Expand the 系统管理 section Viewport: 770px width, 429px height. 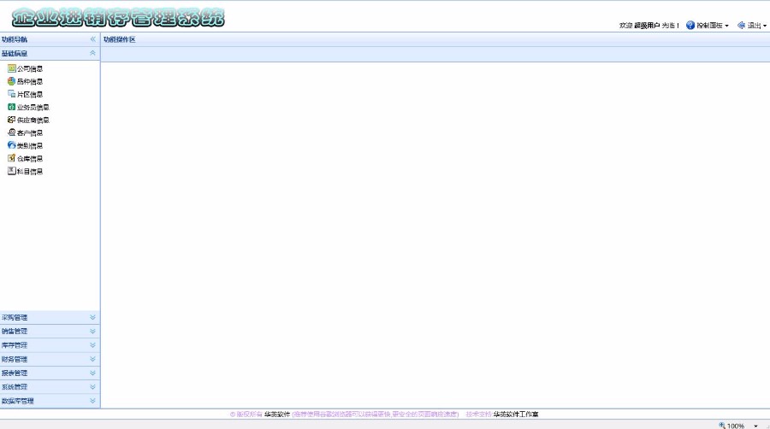[x=92, y=386]
